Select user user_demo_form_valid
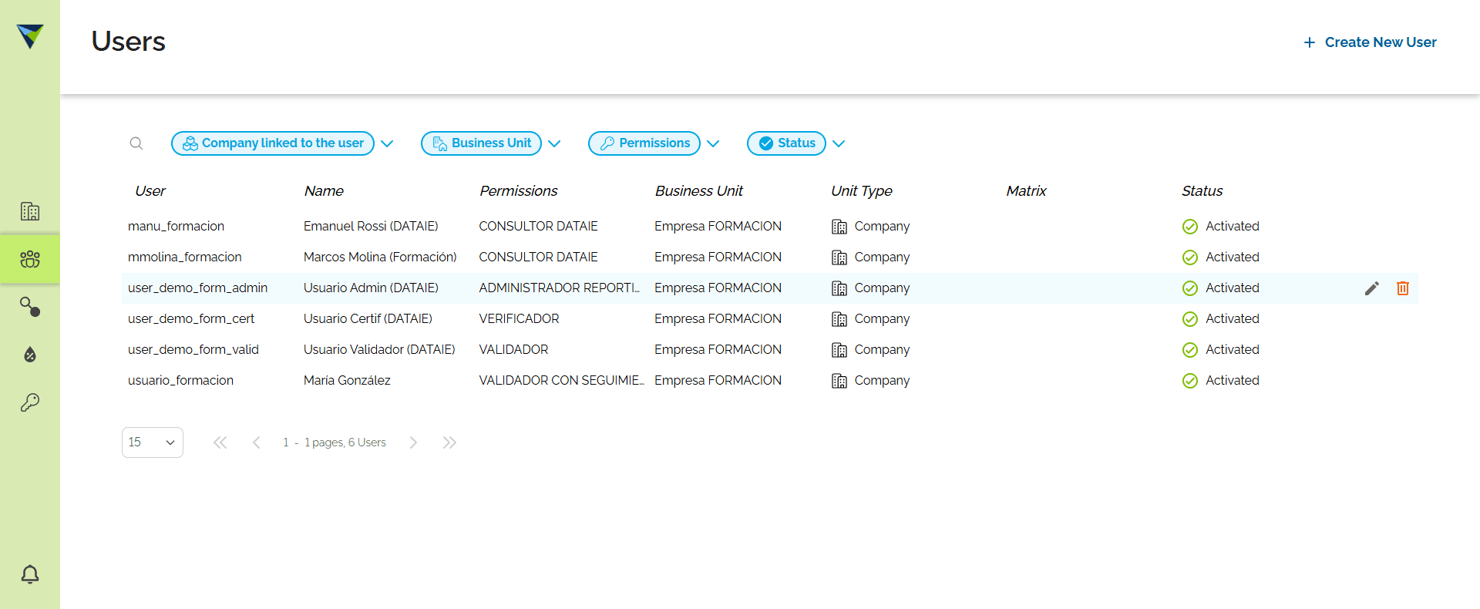The image size is (1480, 609). (193, 350)
